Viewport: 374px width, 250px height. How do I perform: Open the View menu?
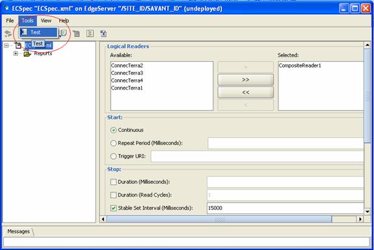pyautogui.click(x=46, y=21)
